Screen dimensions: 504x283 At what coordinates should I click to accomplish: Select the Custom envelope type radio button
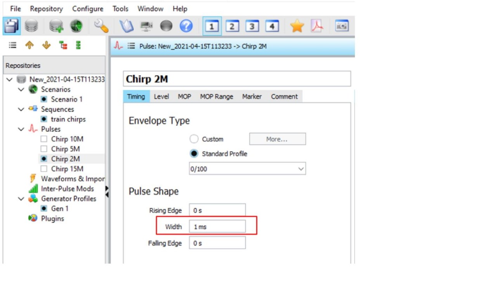(194, 139)
